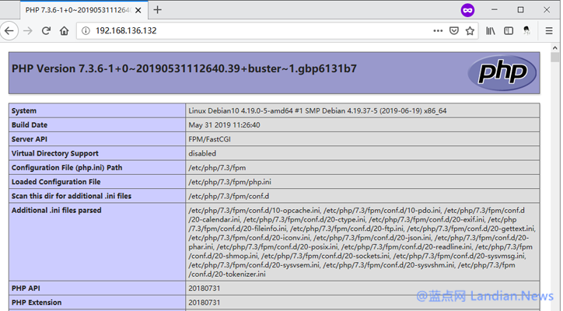Click the Forward navigation arrow
Viewport: 563px width, 311px height.
pos(28,30)
